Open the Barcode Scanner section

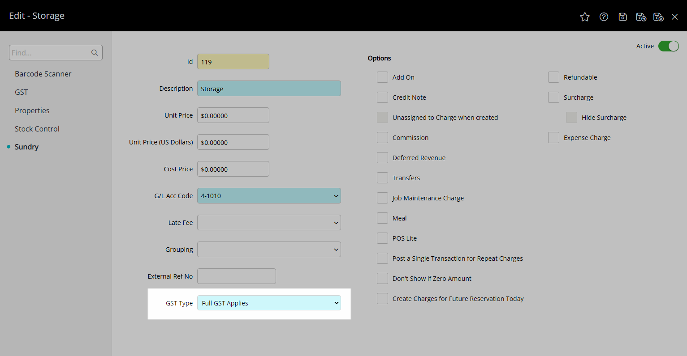pos(43,74)
